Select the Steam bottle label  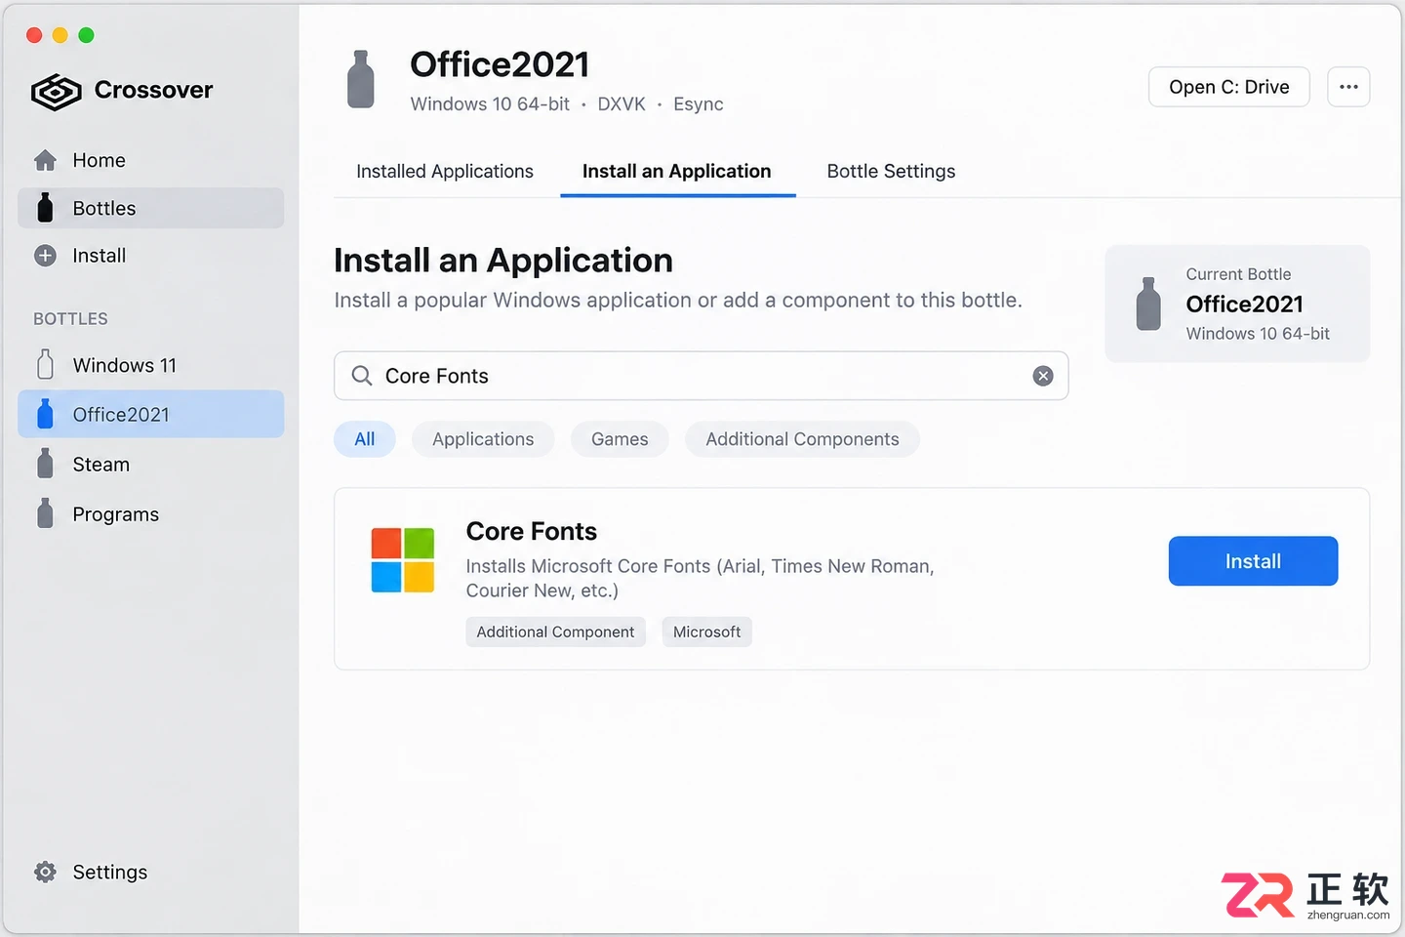click(101, 465)
